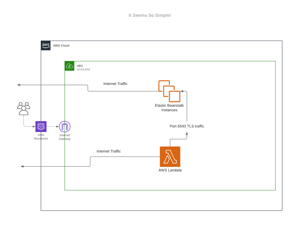
Task: Select the "AWS Lambda" caption
Action: point(170,170)
